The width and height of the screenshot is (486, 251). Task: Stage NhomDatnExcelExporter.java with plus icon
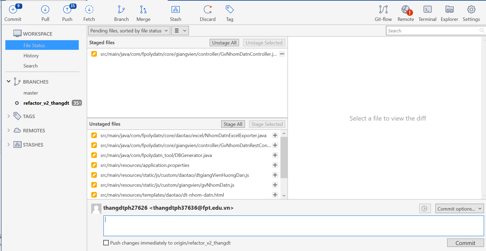pos(275,135)
